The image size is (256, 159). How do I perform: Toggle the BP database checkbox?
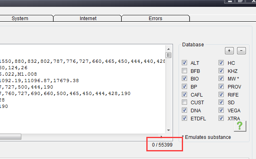coord(184,87)
